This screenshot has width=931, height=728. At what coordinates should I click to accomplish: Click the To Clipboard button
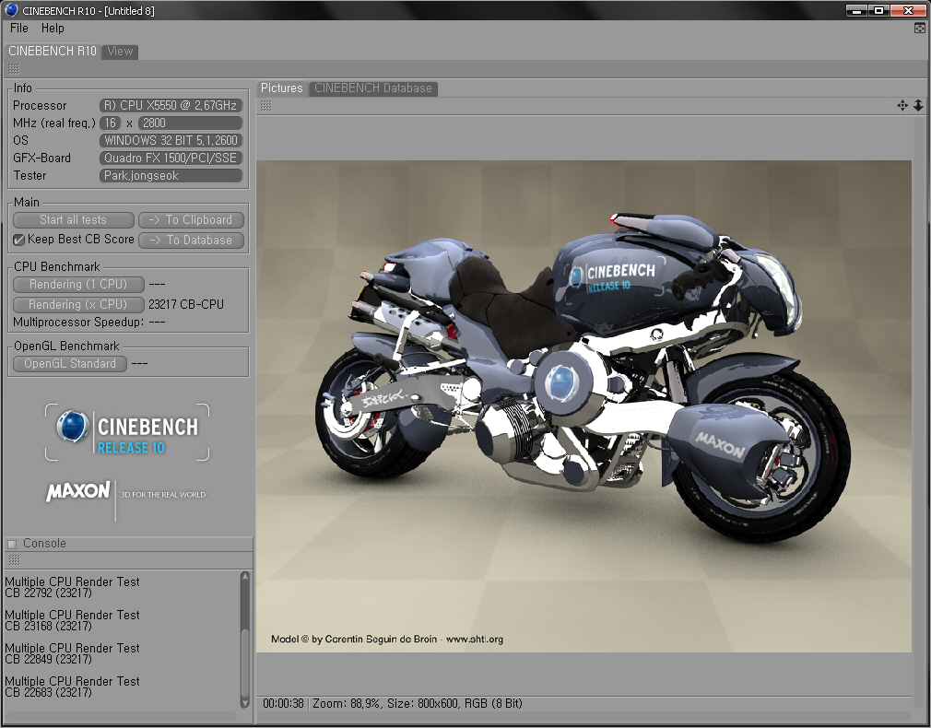[191, 220]
